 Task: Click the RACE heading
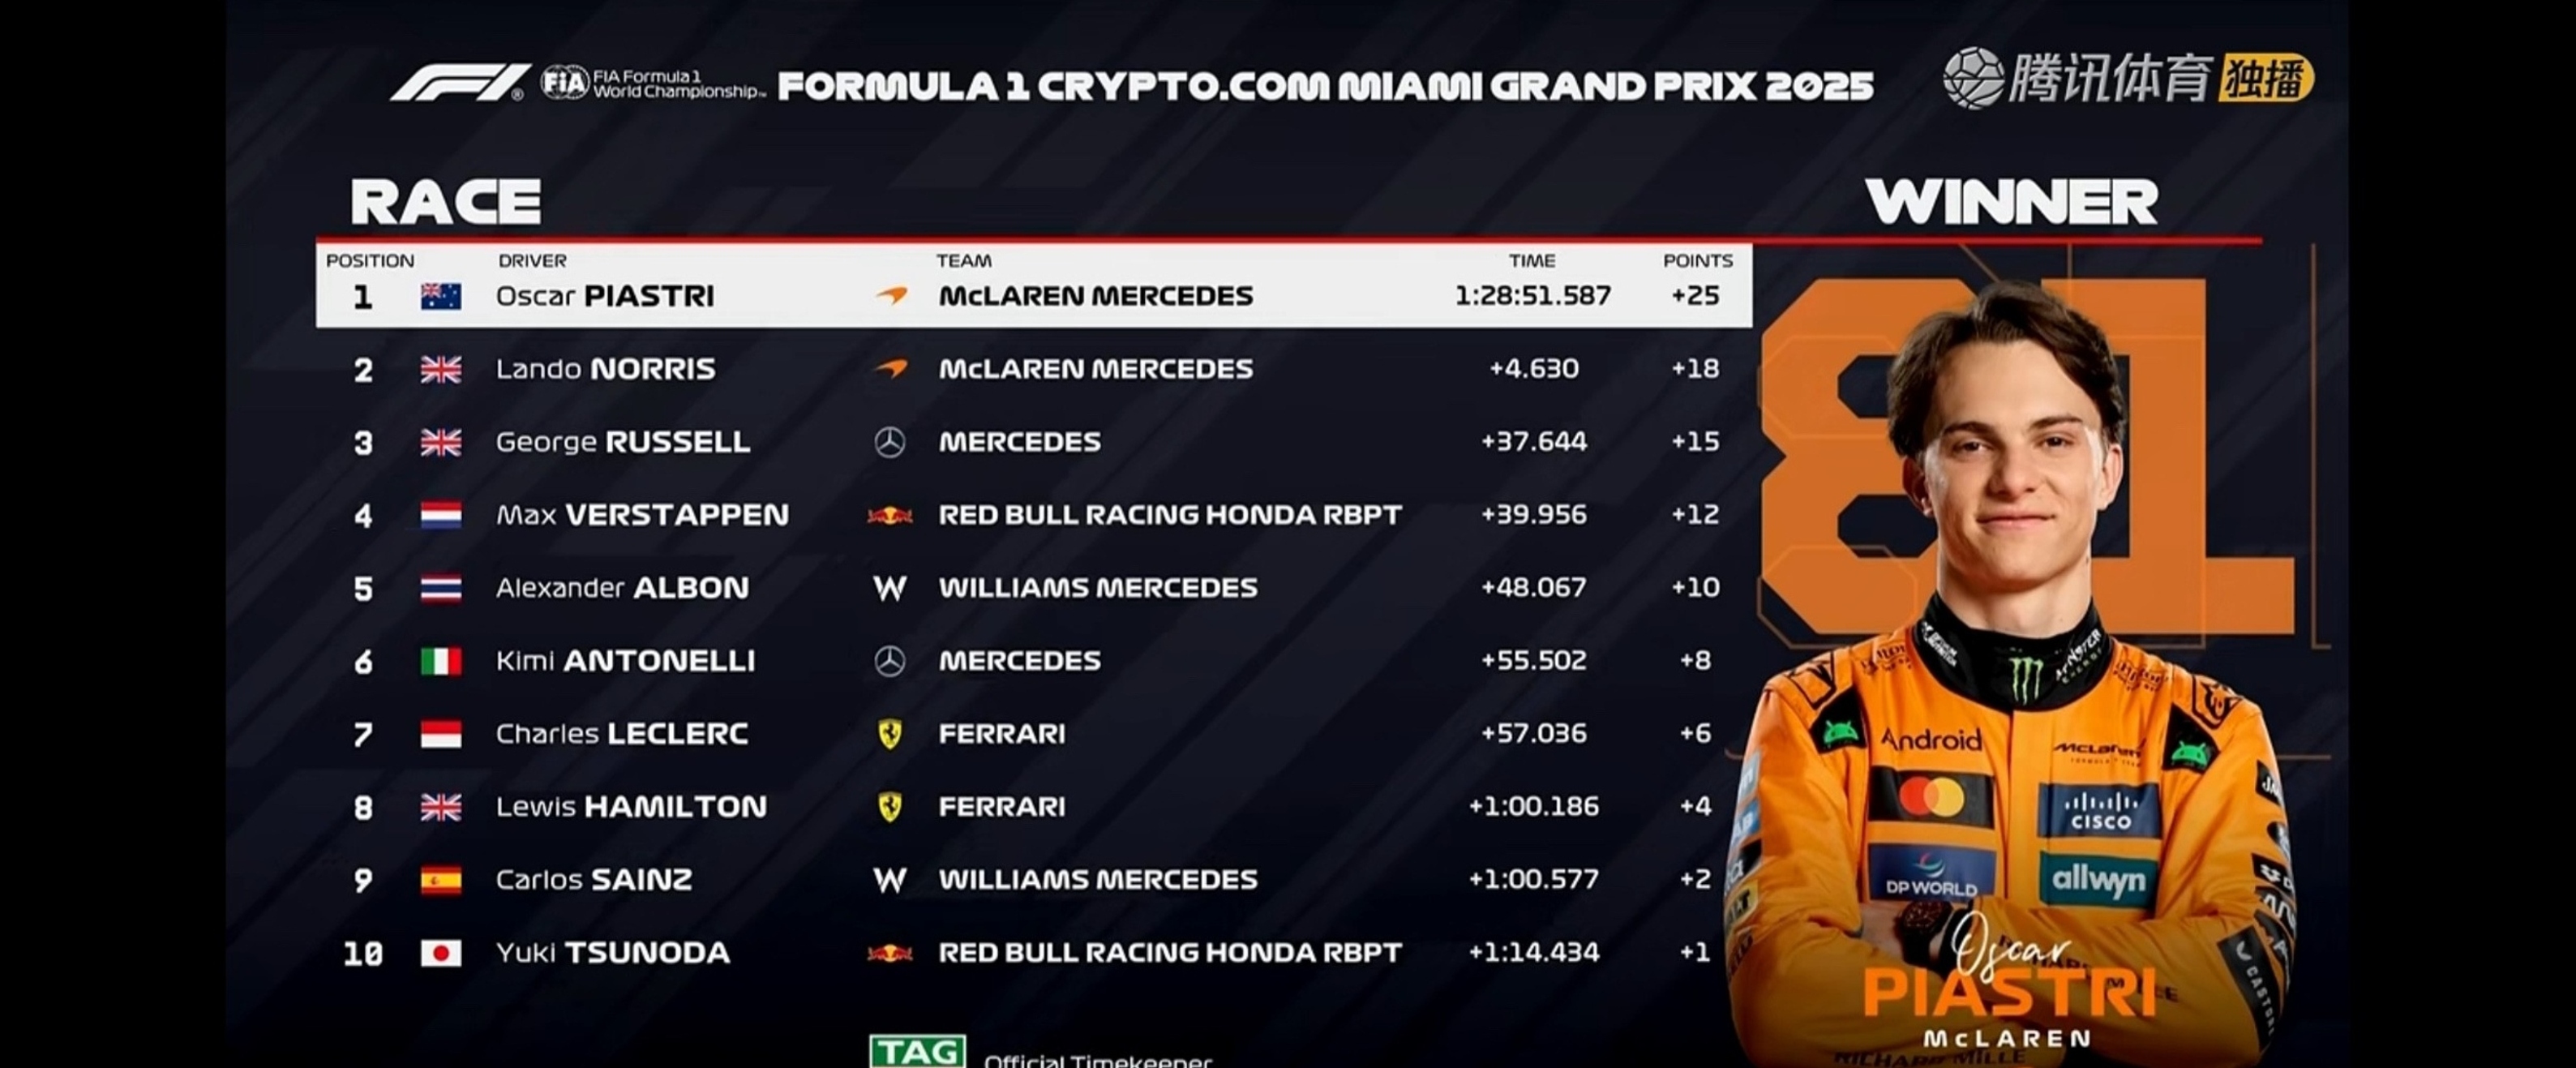[x=445, y=201]
